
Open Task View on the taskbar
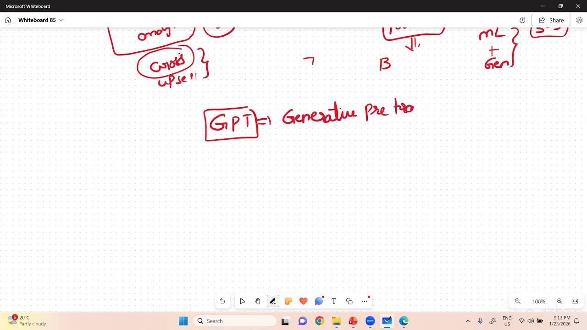[x=285, y=321]
